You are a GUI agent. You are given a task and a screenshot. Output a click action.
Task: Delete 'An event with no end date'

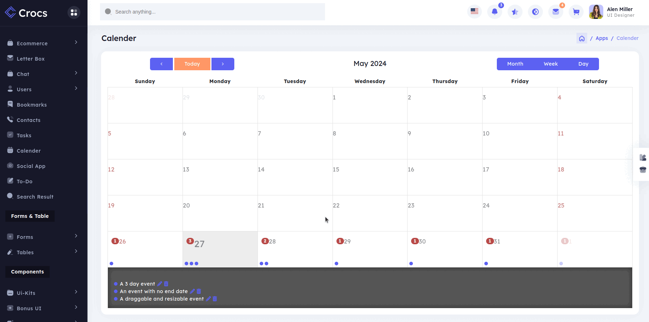(199, 291)
